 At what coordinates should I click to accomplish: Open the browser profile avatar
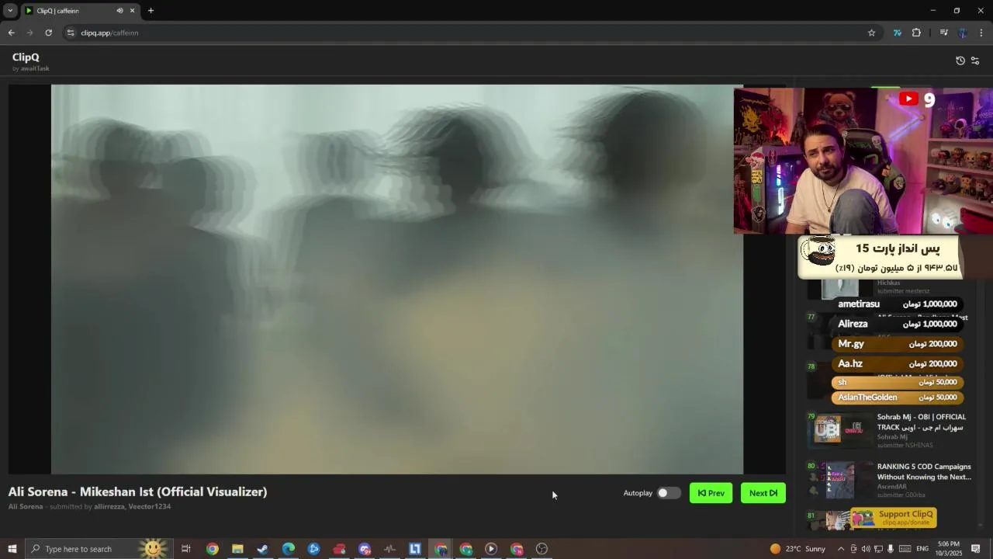[963, 33]
